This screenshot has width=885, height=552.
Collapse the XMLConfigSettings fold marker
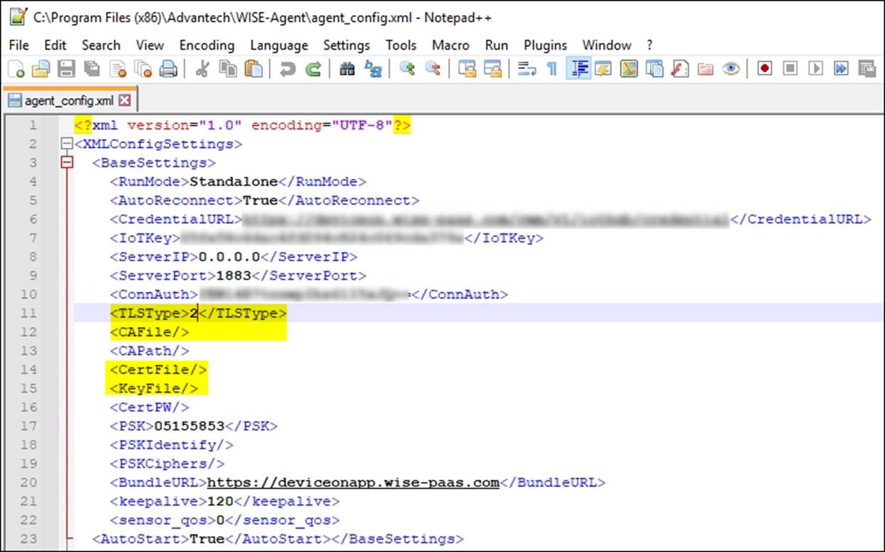pos(68,144)
